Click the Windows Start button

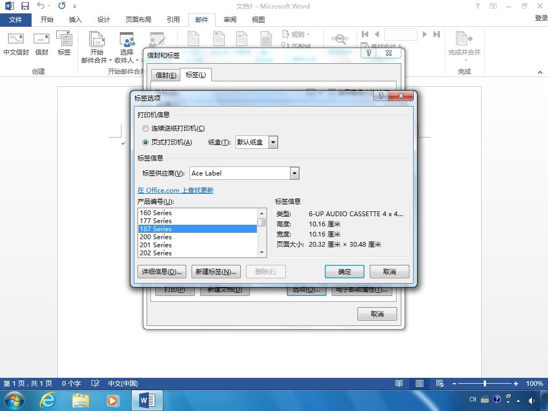click(x=13, y=400)
